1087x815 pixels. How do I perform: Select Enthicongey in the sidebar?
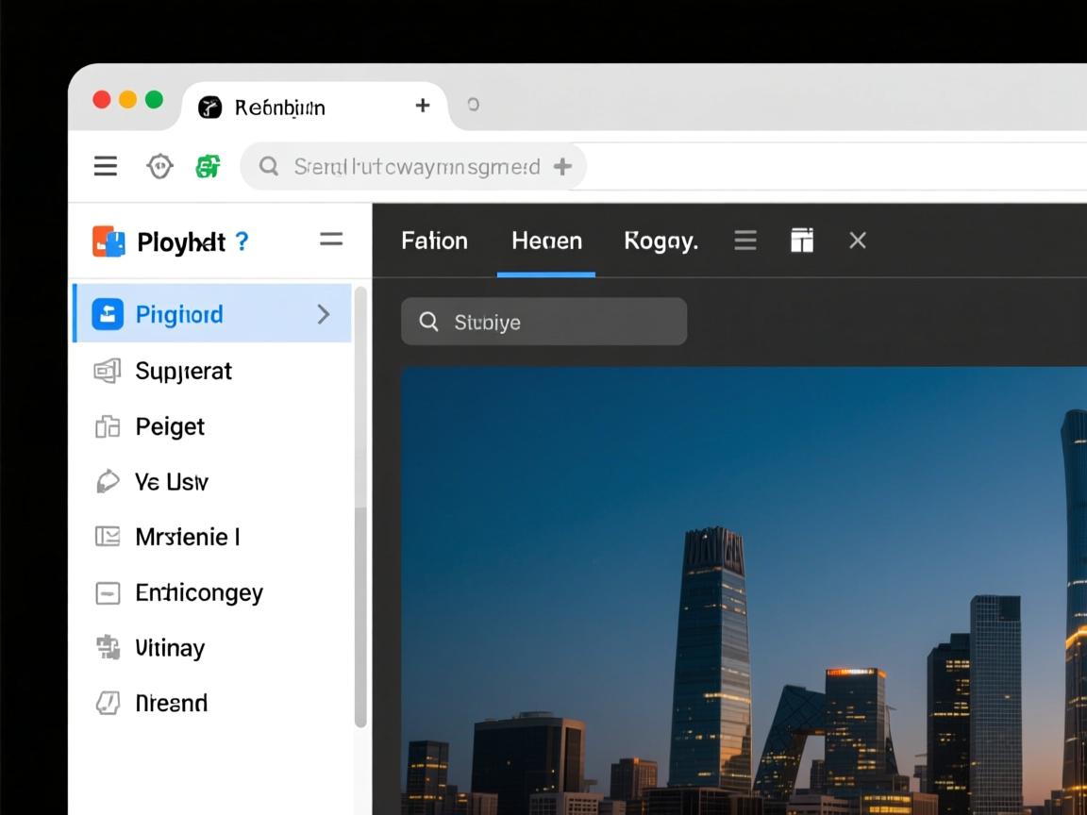click(x=198, y=592)
